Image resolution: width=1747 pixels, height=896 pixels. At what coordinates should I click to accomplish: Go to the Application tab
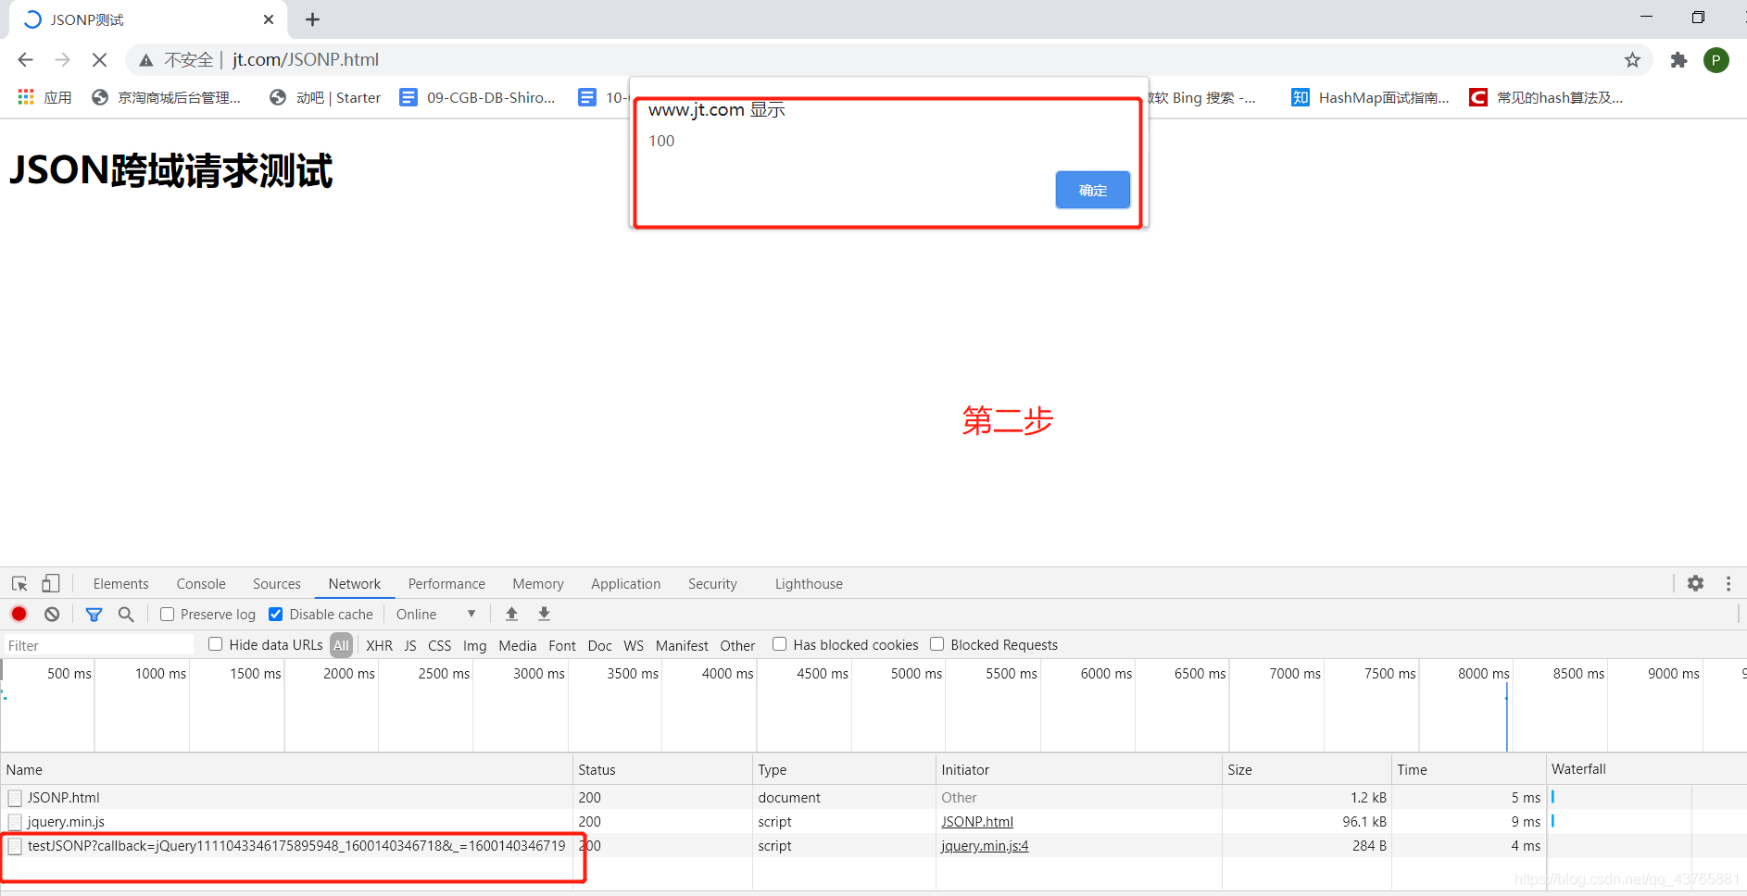pos(626,584)
